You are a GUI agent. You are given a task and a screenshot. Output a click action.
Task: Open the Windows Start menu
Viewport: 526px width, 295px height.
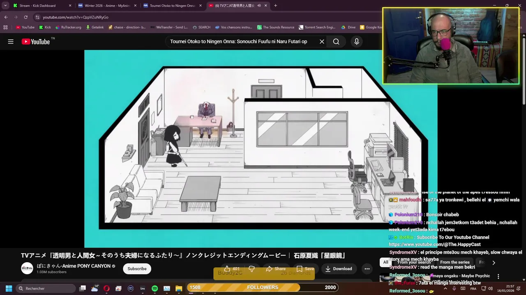[x=9, y=288]
